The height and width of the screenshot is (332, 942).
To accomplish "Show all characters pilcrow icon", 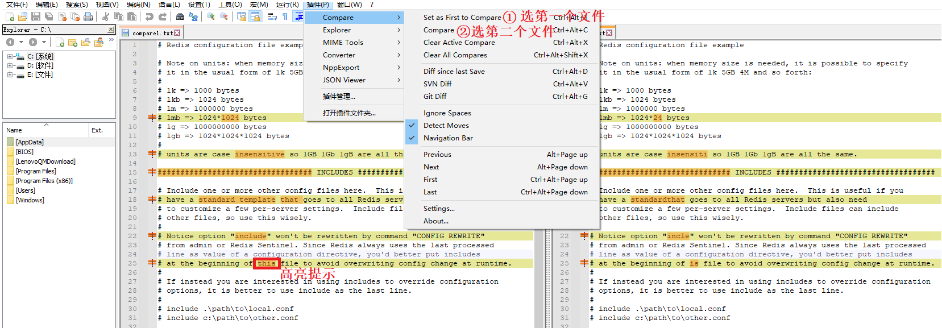I will coord(285,16).
